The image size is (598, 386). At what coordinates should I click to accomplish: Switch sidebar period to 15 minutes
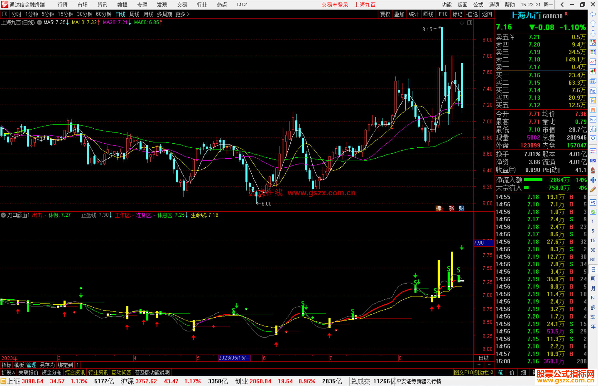click(592, 240)
